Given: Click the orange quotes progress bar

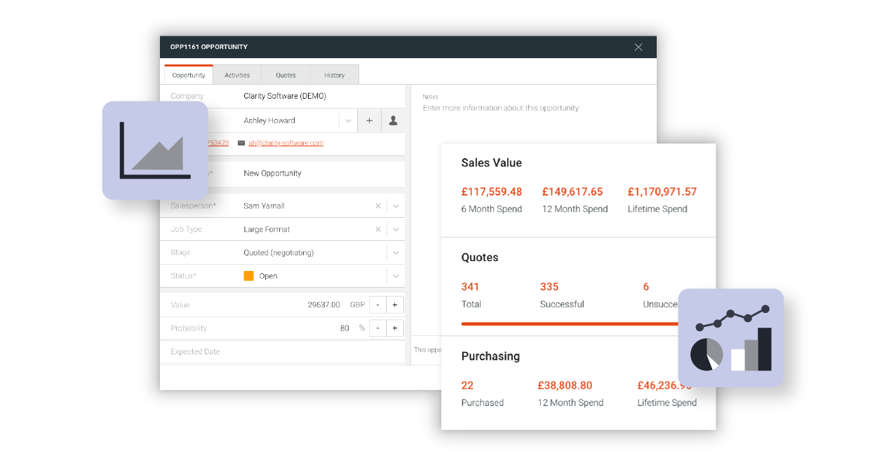Looking at the screenshot, I should (x=570, y=324).
